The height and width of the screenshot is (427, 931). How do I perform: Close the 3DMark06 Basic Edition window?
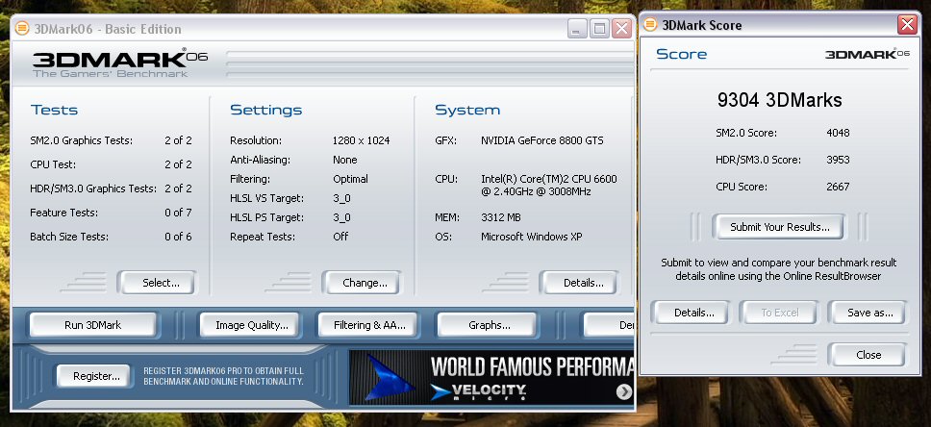(621, 29)
